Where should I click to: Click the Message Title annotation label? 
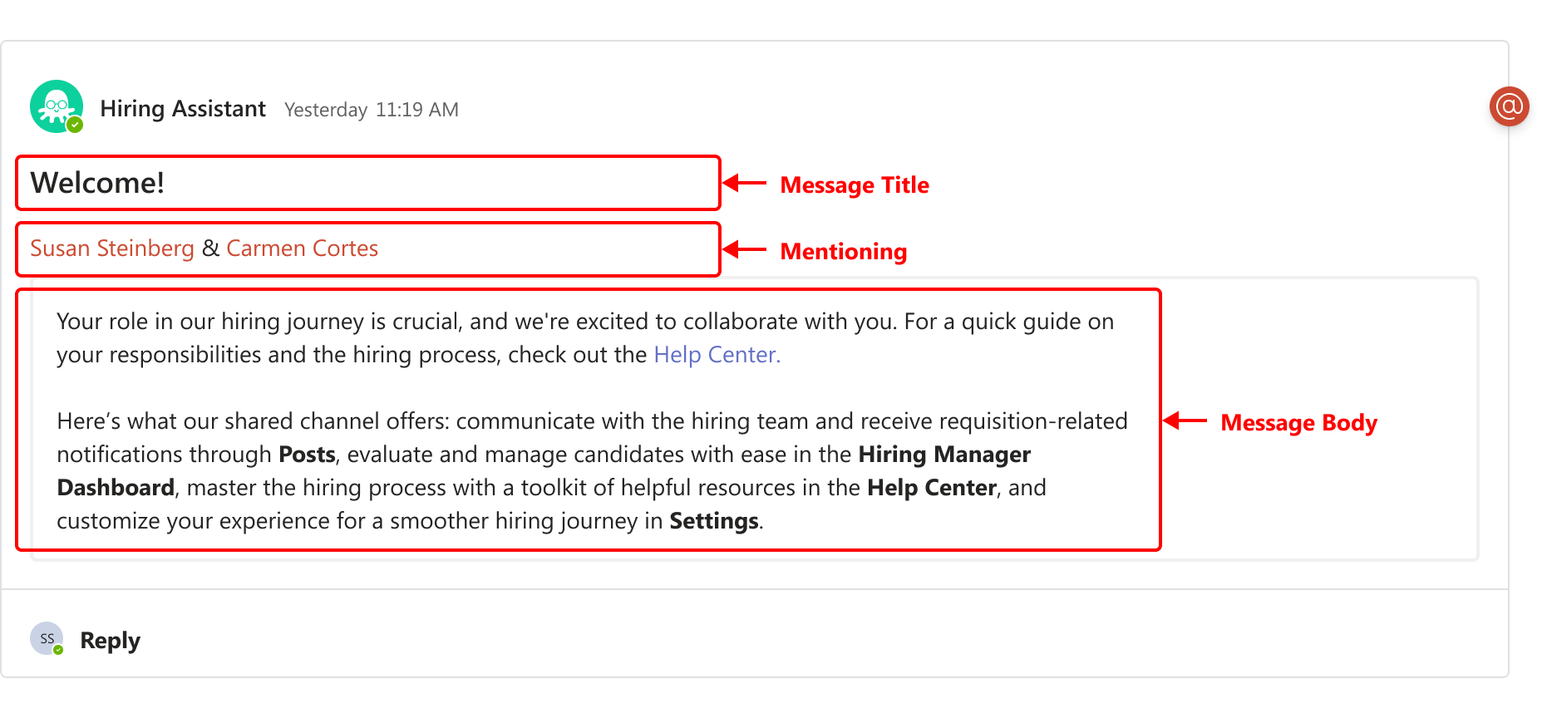(x=855, y=185)
